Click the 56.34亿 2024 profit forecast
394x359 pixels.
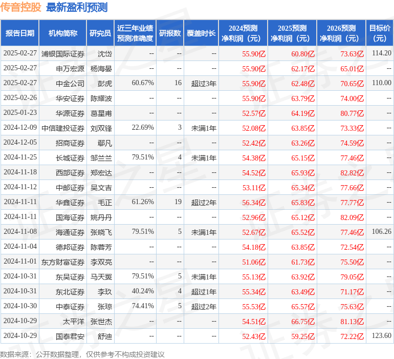[x=254, y=203]
